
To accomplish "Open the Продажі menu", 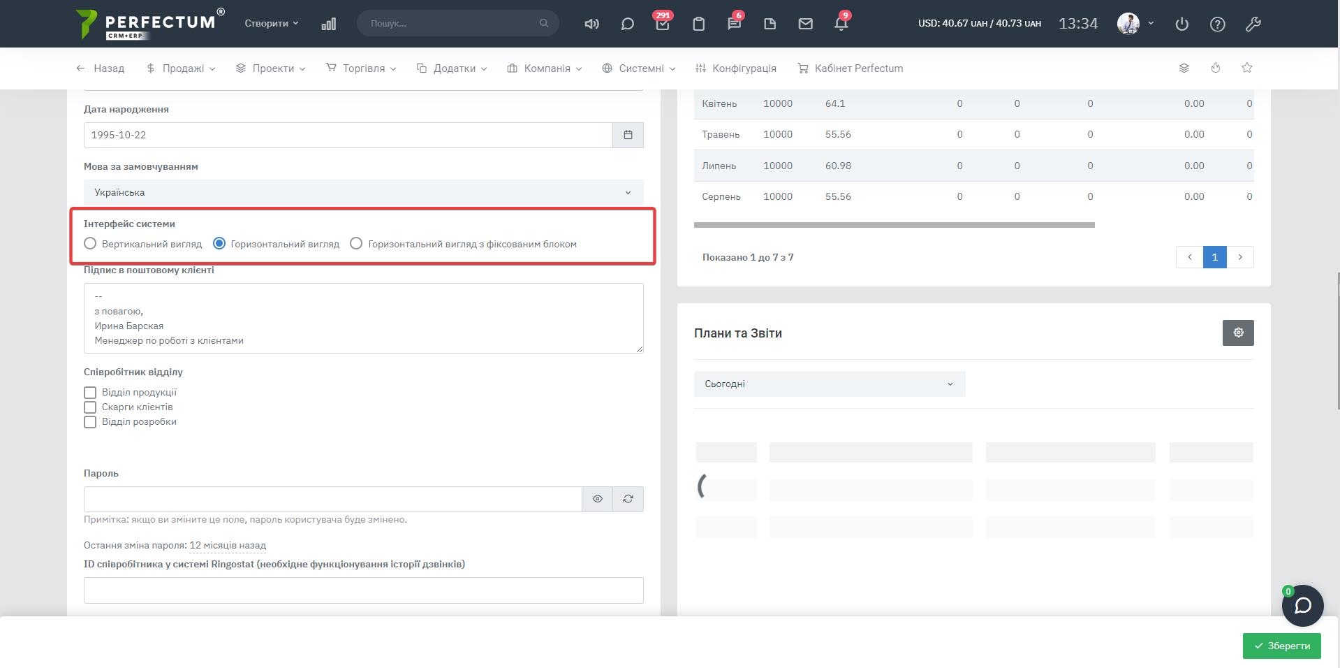I will pyautogui.click(x=181, y=68).
